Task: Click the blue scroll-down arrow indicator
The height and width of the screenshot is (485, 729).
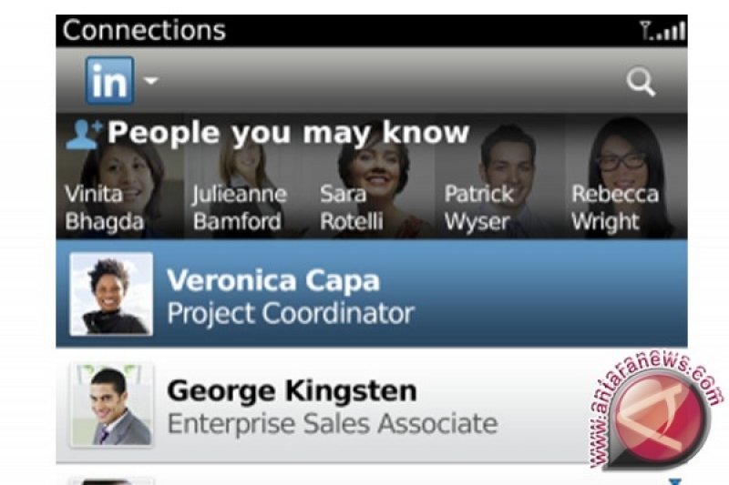Action: 675,480
